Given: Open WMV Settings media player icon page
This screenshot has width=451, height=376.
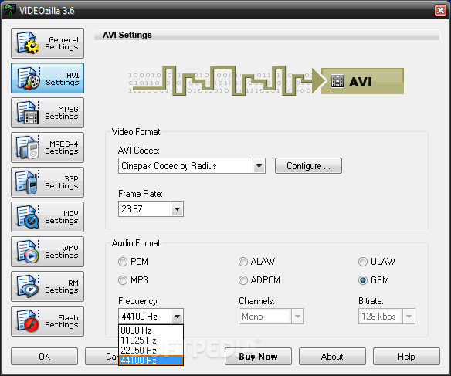Looking at the screenshot, I should coord(47,252).
